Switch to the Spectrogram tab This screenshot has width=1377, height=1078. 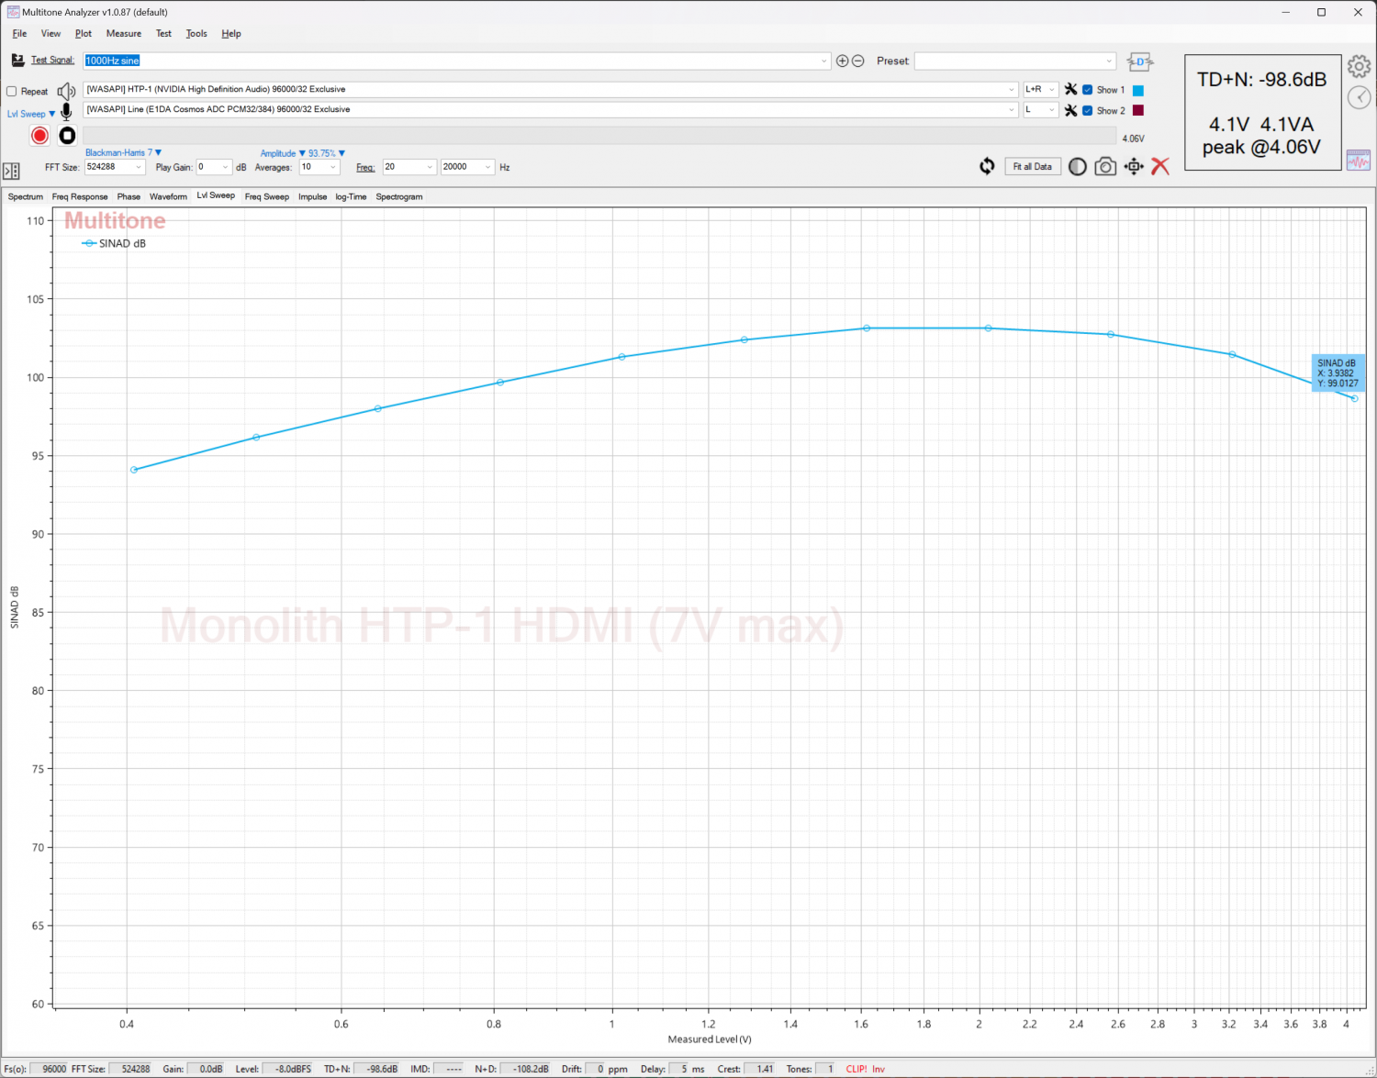(x=399, y=197)
